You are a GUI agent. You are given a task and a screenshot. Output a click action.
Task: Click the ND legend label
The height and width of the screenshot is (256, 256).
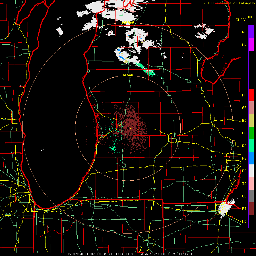click(244, 222)
